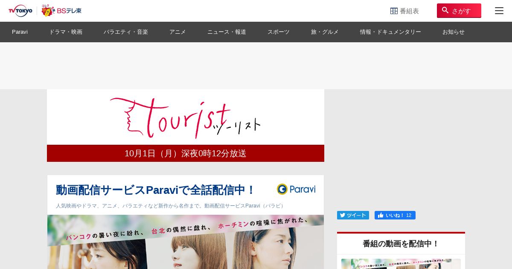Select ニュース・報道 menu item
The width and height of the screenshot is (512, 269).
tap(227, 32)
